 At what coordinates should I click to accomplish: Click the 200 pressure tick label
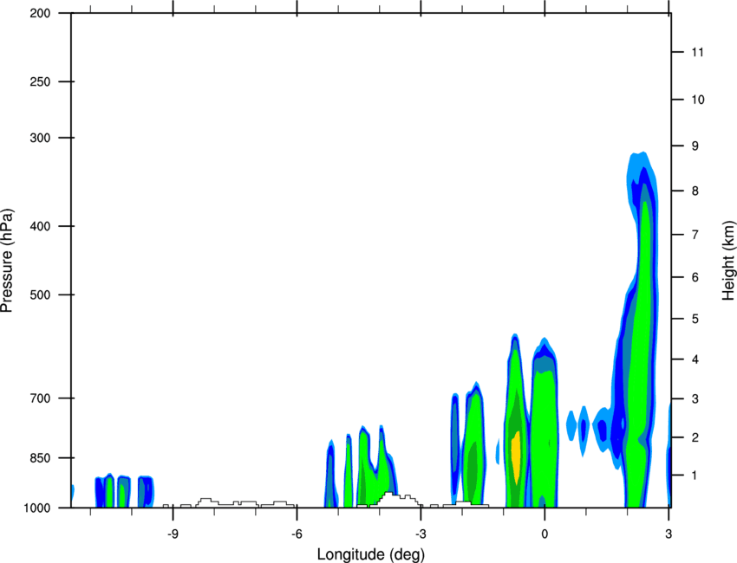pos(40,13)
